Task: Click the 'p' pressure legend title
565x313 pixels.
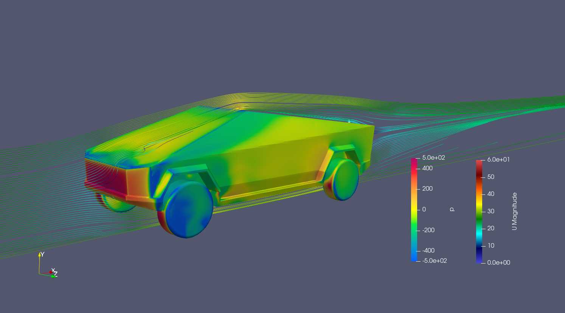Action: pos(452,209)
